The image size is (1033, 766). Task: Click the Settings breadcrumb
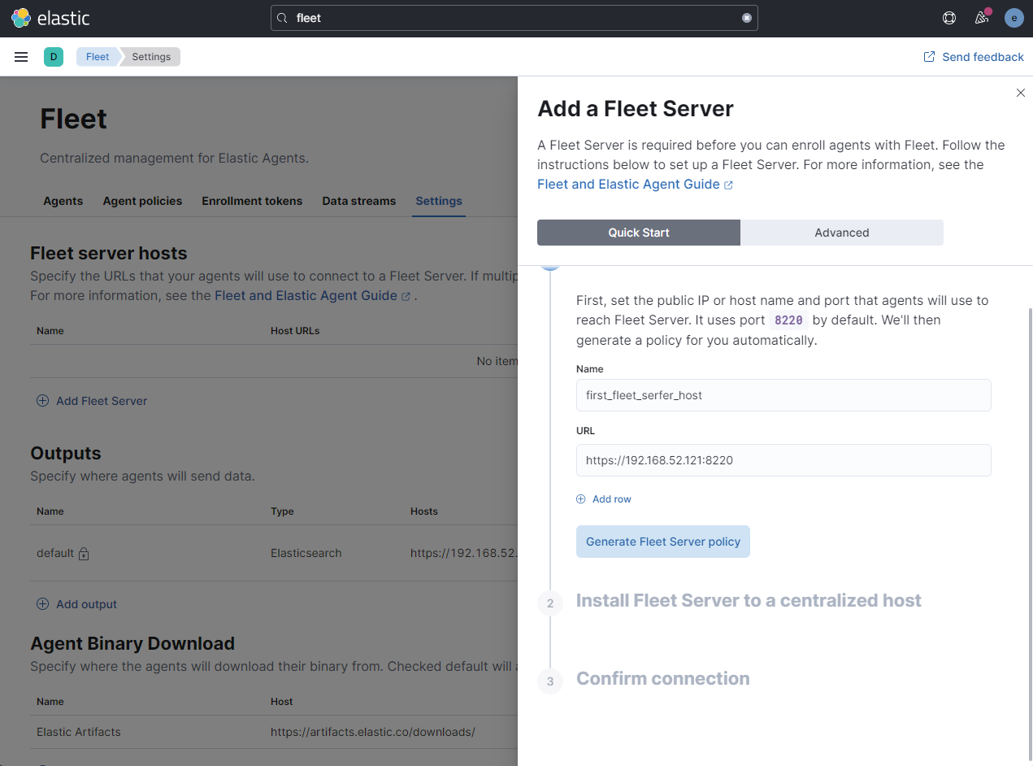click(x=151, y=57)
